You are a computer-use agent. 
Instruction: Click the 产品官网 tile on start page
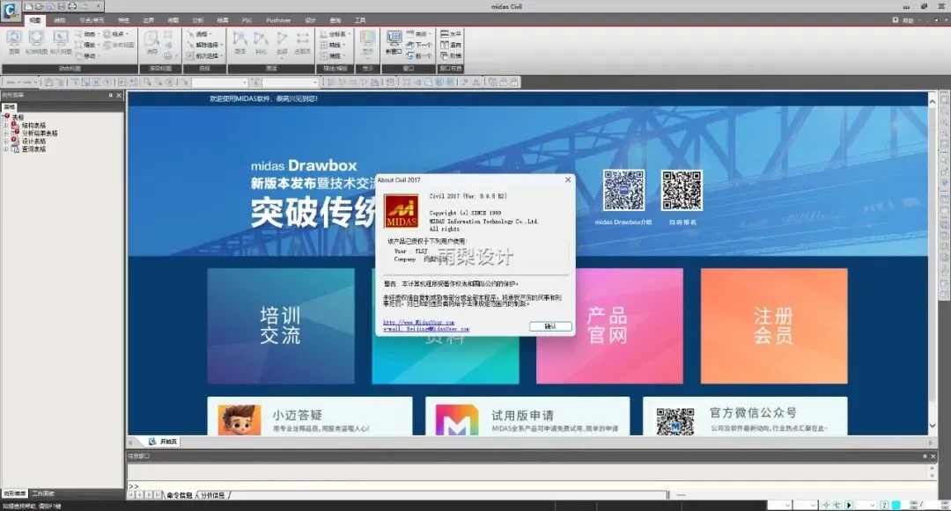[609, 325]
